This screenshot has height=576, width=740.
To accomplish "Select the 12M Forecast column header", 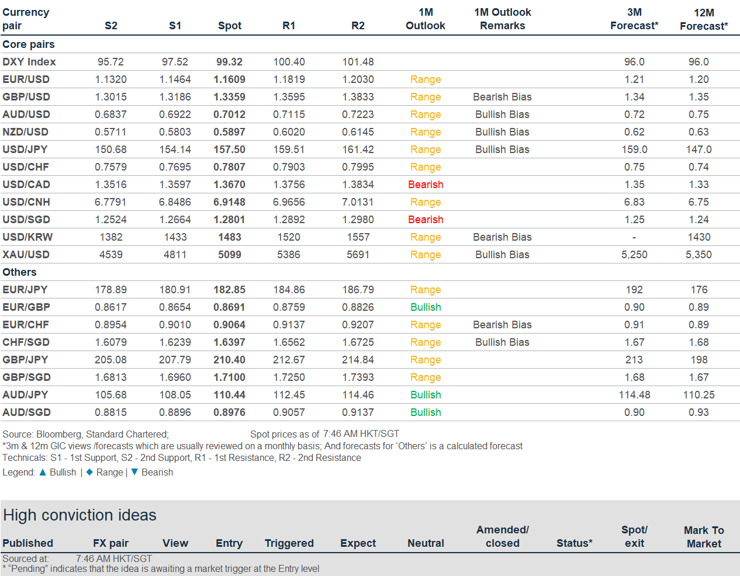I will (704, 19).
